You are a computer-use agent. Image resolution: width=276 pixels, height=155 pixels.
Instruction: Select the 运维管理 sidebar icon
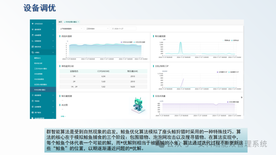[x=32, y=107]
